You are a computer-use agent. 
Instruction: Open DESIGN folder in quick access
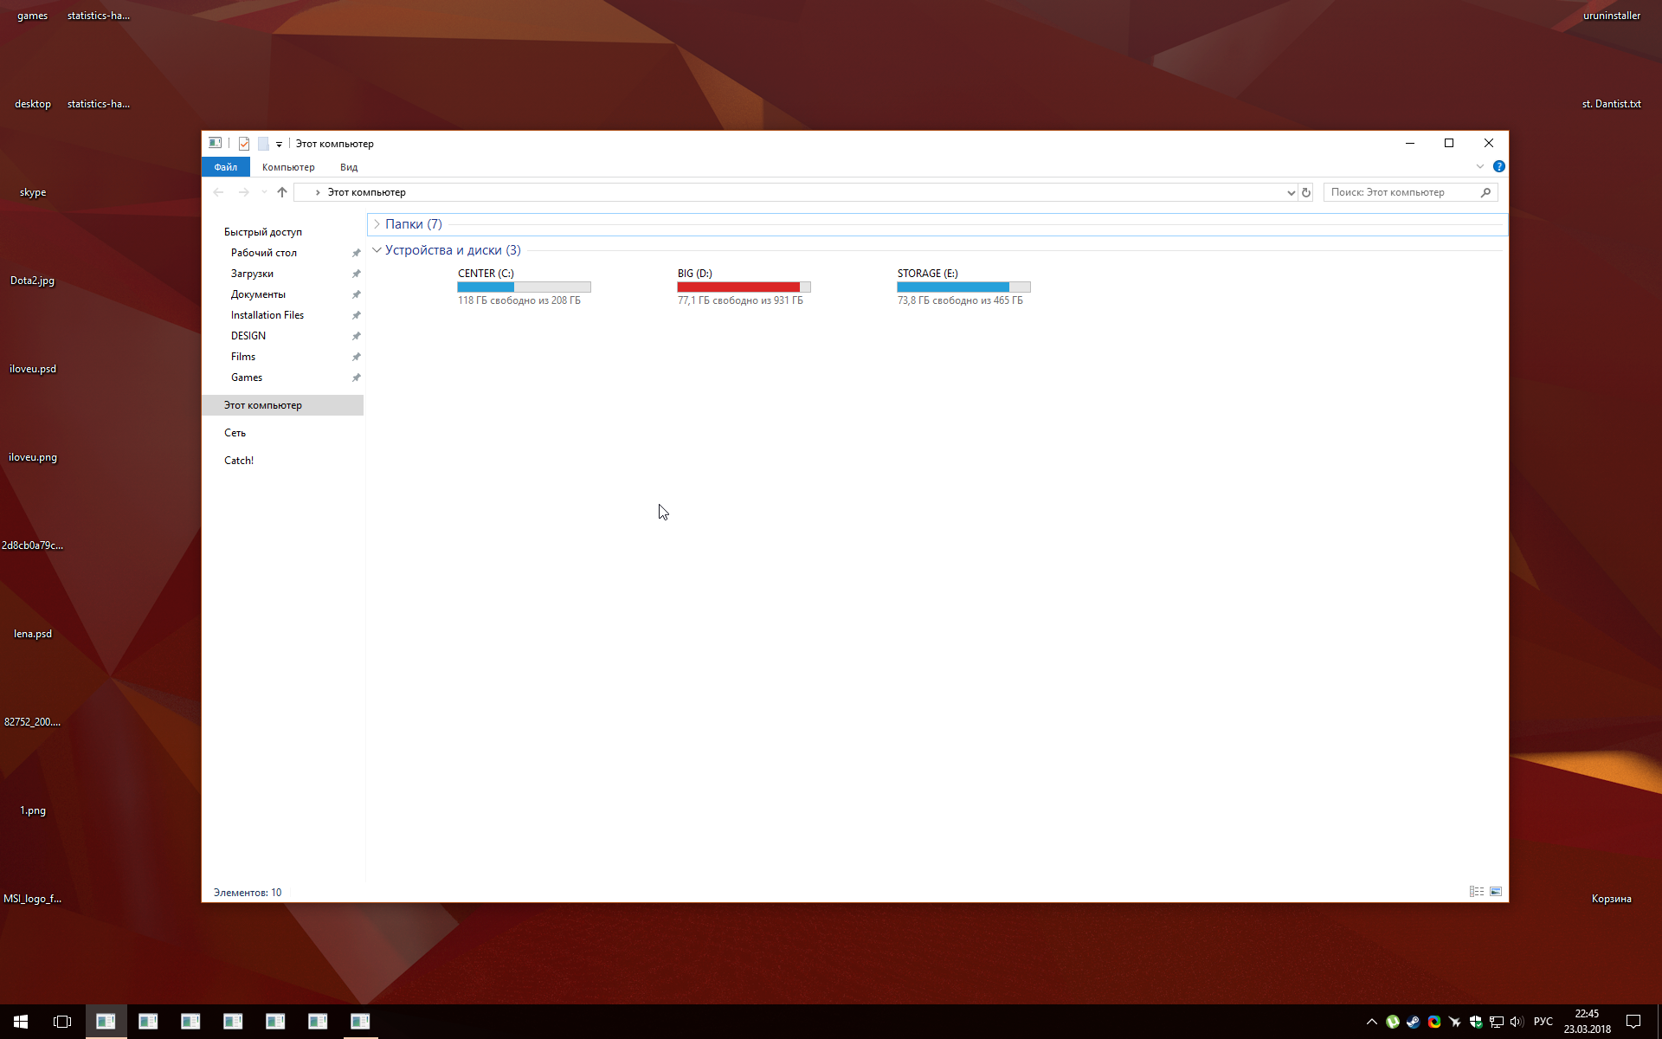click(248, 336)
